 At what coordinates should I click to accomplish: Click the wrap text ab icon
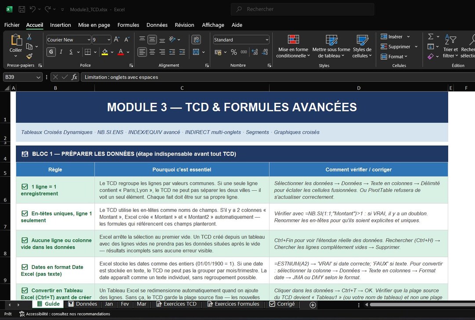point(196,40)
